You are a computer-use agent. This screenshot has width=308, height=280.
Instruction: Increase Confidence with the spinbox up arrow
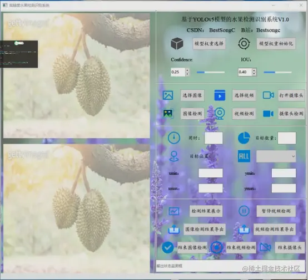pyautogui.click(x=187, y=70)
